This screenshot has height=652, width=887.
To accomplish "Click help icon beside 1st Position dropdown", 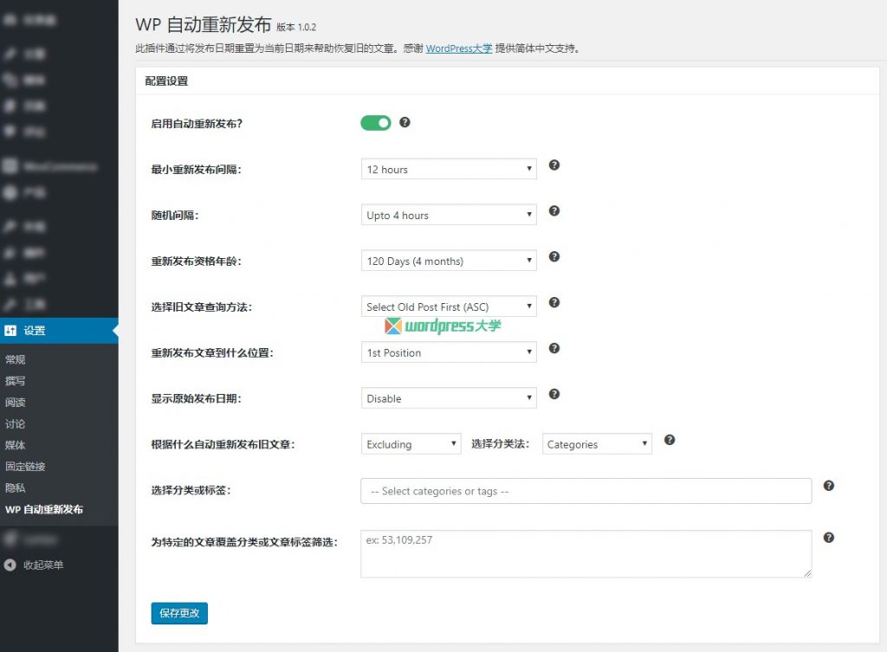I will 554,348.
